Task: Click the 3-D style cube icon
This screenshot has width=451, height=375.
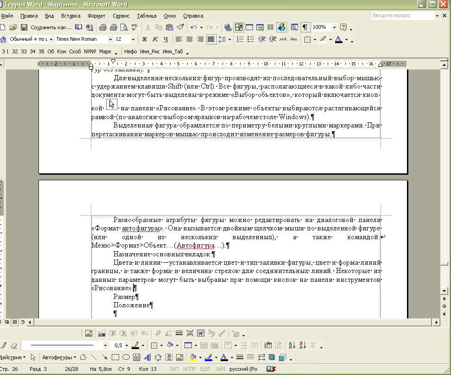Action: 282,357
